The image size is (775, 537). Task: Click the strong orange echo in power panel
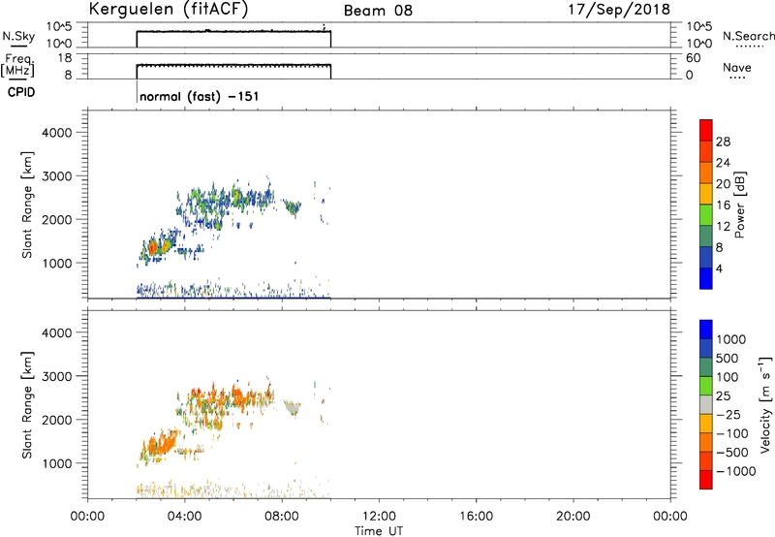click(x=153, y=247)
